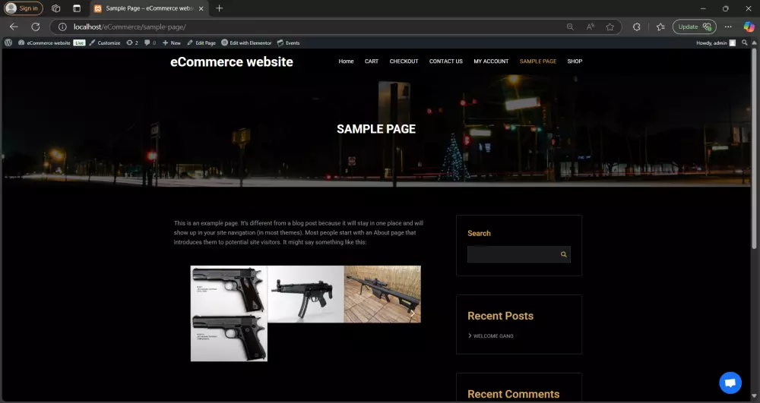760x403 pixels.
Task: Advance gallery with next arrow
Action: [x=413, y=313]
